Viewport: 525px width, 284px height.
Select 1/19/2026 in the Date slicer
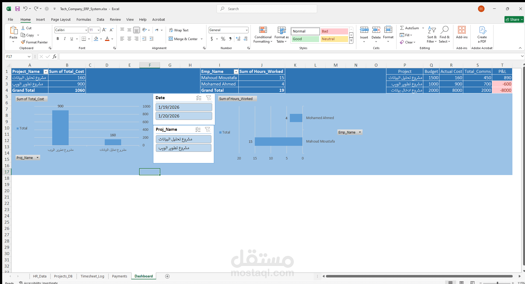click(x=183, y=107)
